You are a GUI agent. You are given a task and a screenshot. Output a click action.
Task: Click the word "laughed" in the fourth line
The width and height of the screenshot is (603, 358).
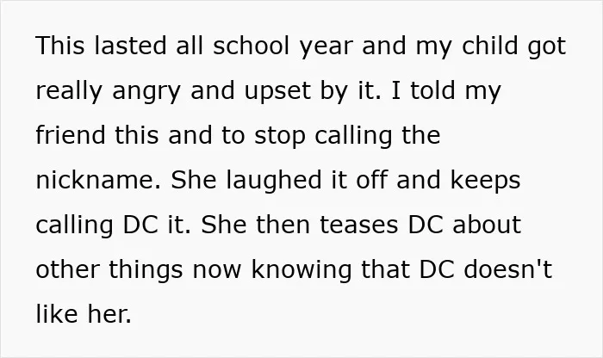tap(273, 182)
